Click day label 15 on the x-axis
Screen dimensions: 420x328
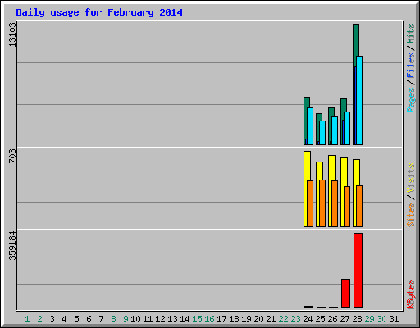coord(197,319)
